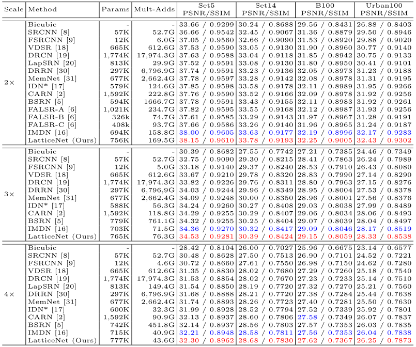Viewport: 416px width, 347px height.
Task: Select blue 32.17 / 0.9283 Urban100 value
Action: tap(384, 133)
